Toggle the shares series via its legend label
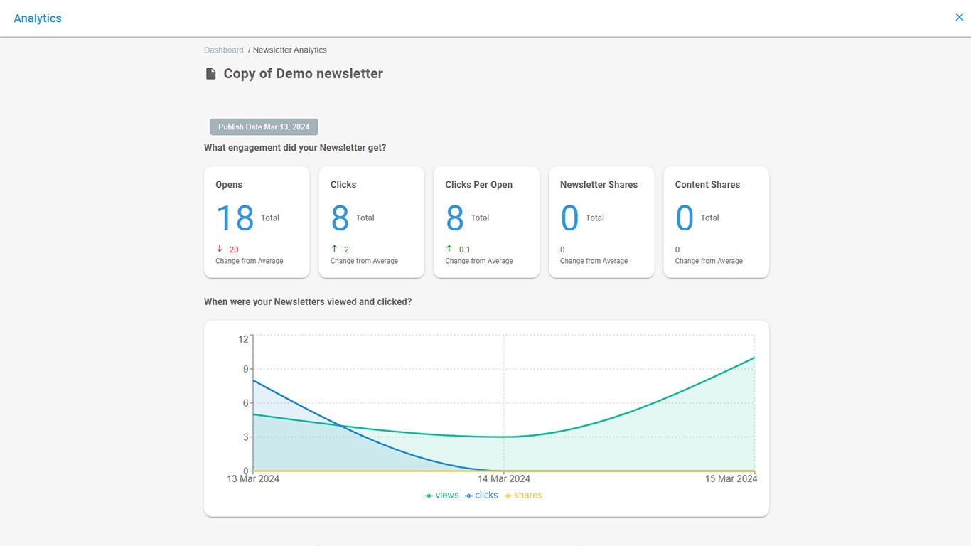 tap(527, 496)
